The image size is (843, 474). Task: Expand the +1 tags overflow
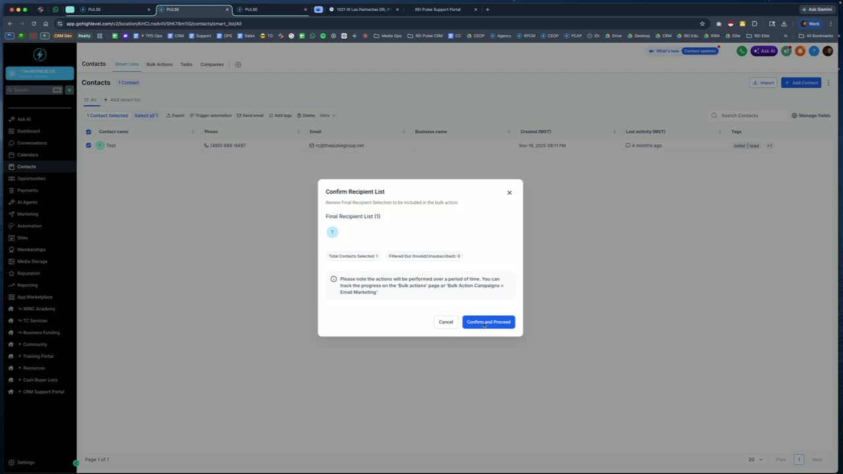(769, 145)
